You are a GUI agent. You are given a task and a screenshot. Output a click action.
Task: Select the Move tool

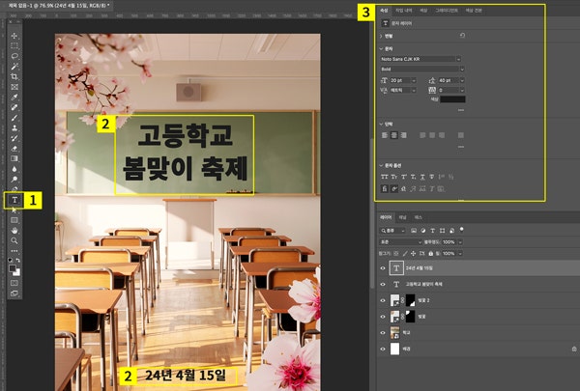coord(14,36)
